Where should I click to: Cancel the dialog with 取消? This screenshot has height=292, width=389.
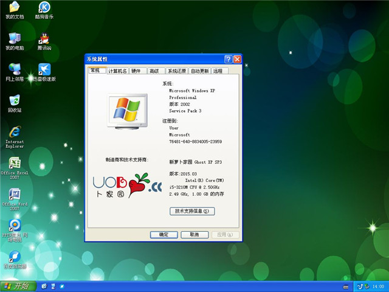pos(194,235)
